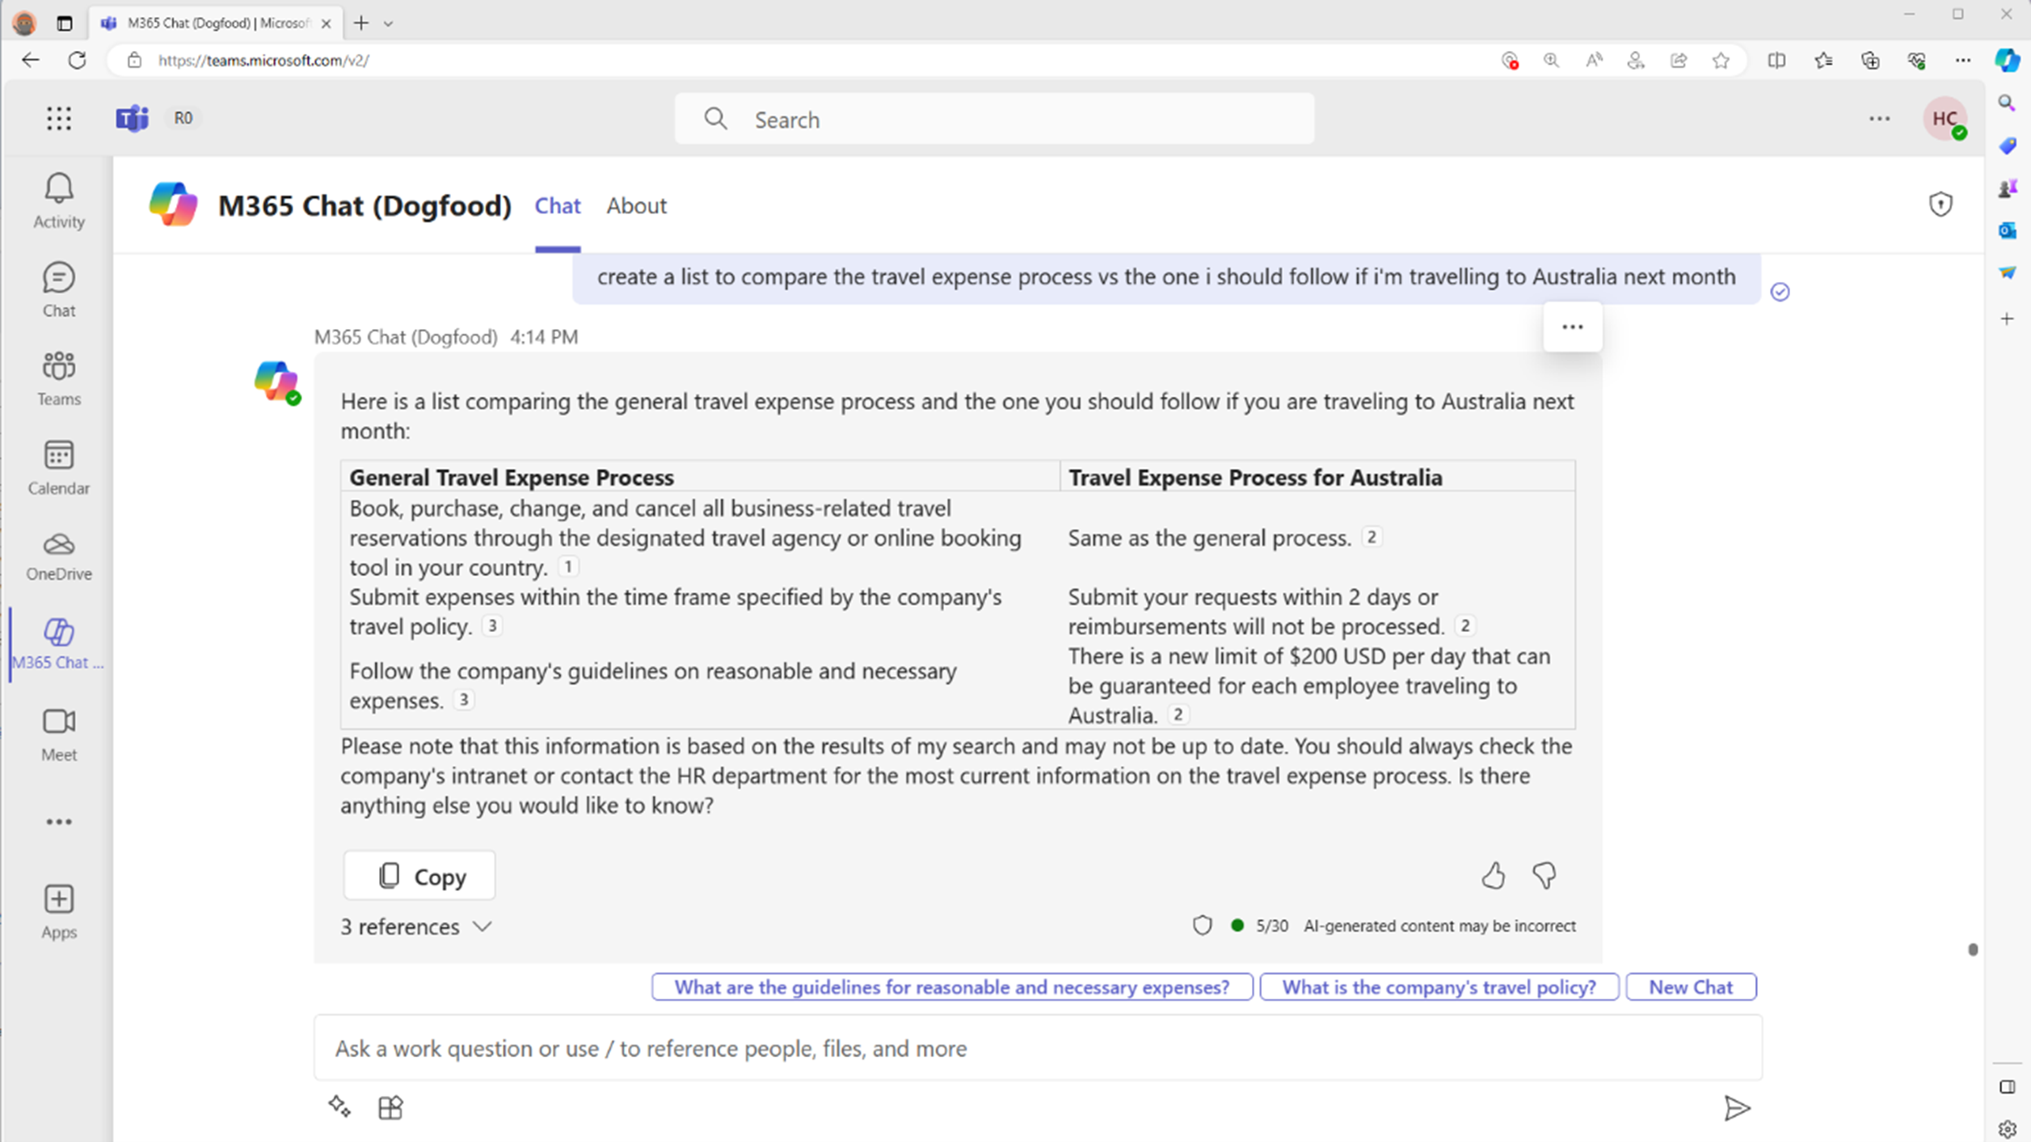2031x1142 pixels.
Task: Click the work question input box
Action: pyautogui.click(x=1038, y=1048)
